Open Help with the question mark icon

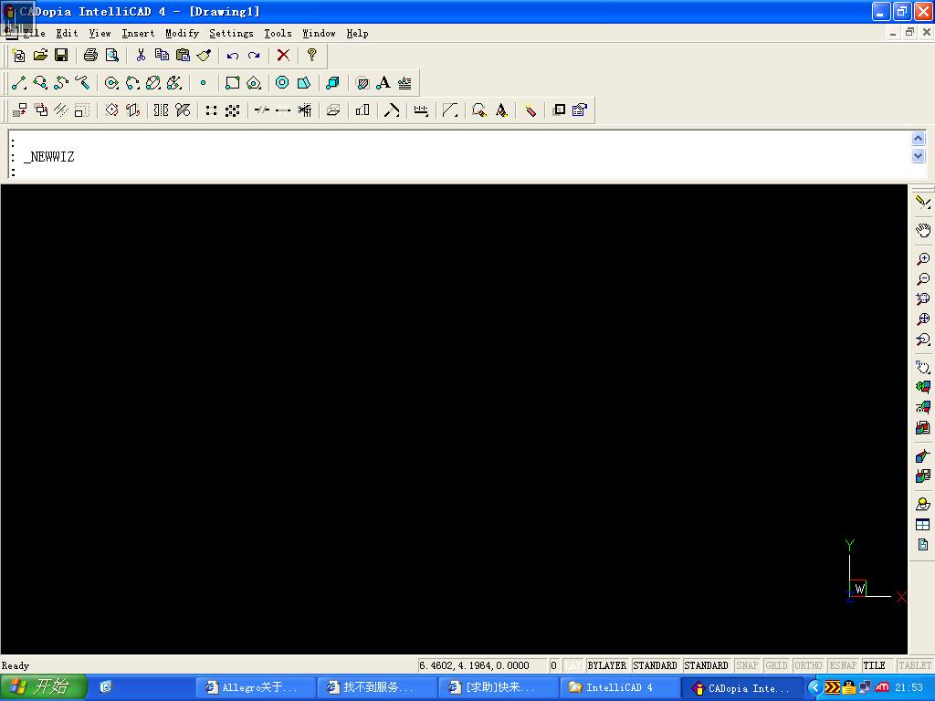[x=311, y=56]
